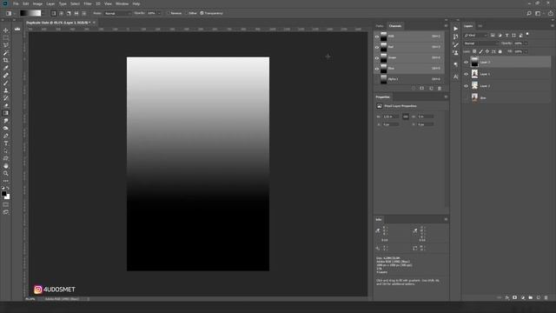The height and width of the screenshot is (313, 556).
Task: Select the Dodge tool
Action: coord(6,128)
